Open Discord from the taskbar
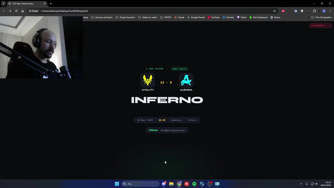Screen dimensions: 334x188 tap(164, 184)
